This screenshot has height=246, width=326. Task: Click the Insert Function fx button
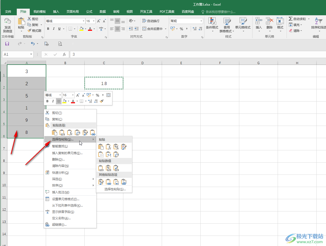[x=64, y=54]
